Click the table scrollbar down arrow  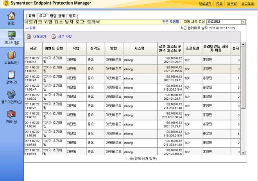click(x=243, y=153)
